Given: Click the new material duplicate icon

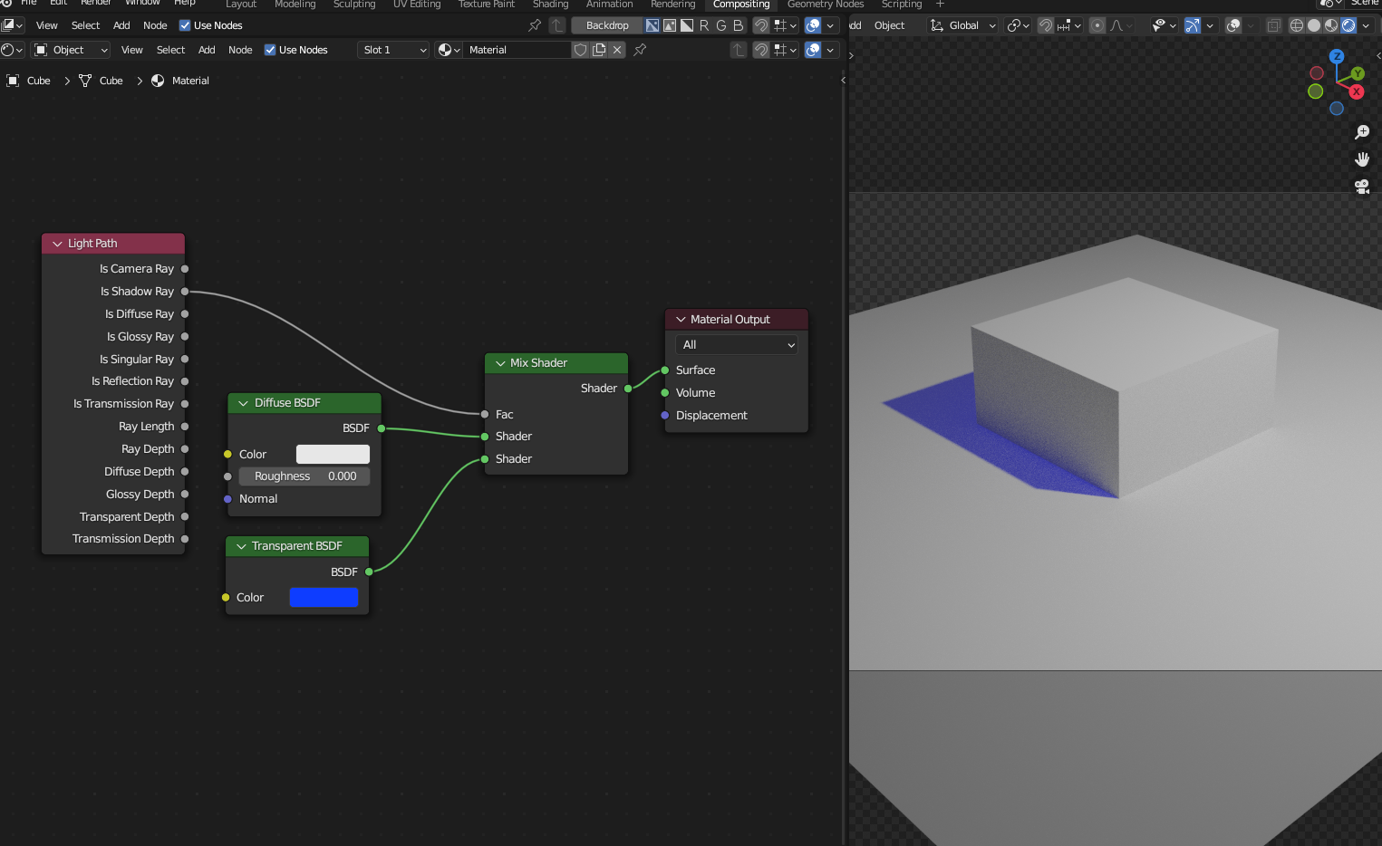Looking at the screenshot, I should 599,50.
